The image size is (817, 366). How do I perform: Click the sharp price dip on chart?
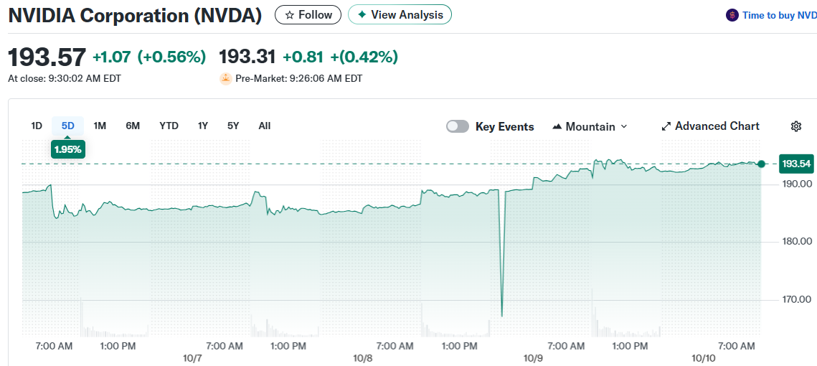click(501, 314)
